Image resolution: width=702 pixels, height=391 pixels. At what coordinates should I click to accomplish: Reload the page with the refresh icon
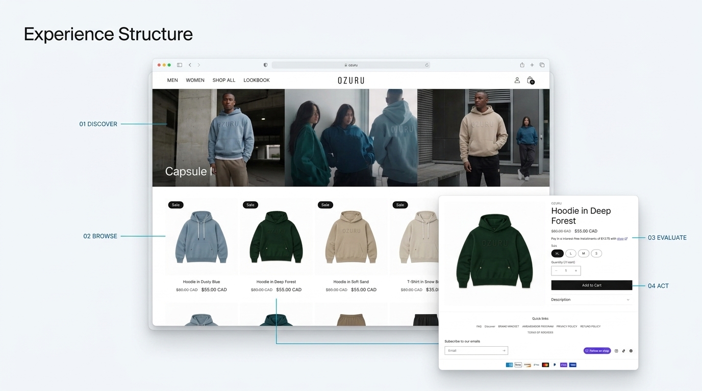(427, 65)
